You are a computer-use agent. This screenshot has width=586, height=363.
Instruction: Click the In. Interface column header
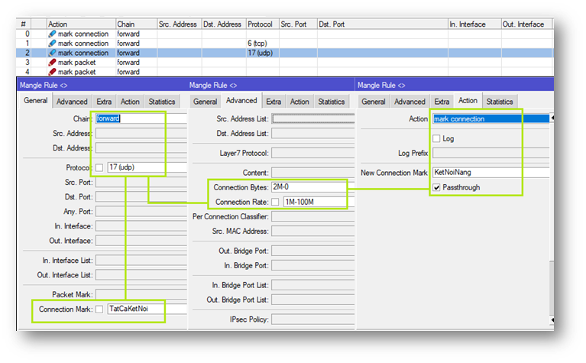(474, 24)
